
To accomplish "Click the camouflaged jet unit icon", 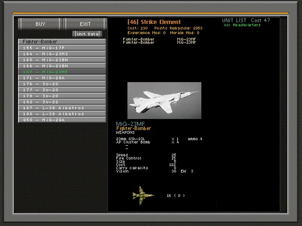I will 143,195.
